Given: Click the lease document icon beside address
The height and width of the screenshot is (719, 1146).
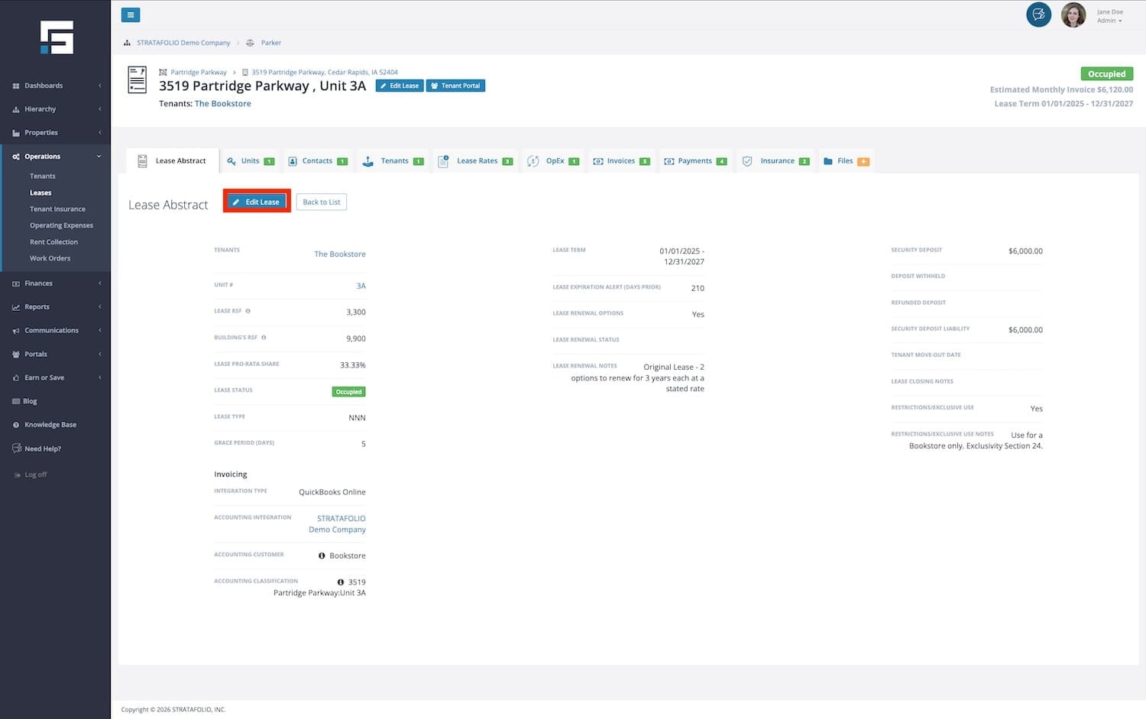Looking at the screenshot, I should point(138,80).
